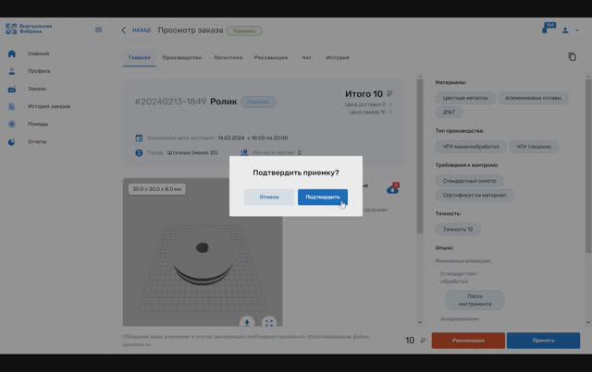The width and height of the screenshot is (592, 372).
Task: Click the cloud download icon with red badge
Action: pos(392,188)
